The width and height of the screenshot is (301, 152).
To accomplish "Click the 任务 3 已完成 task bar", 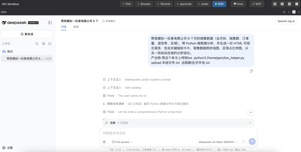I will click(178, 123).
